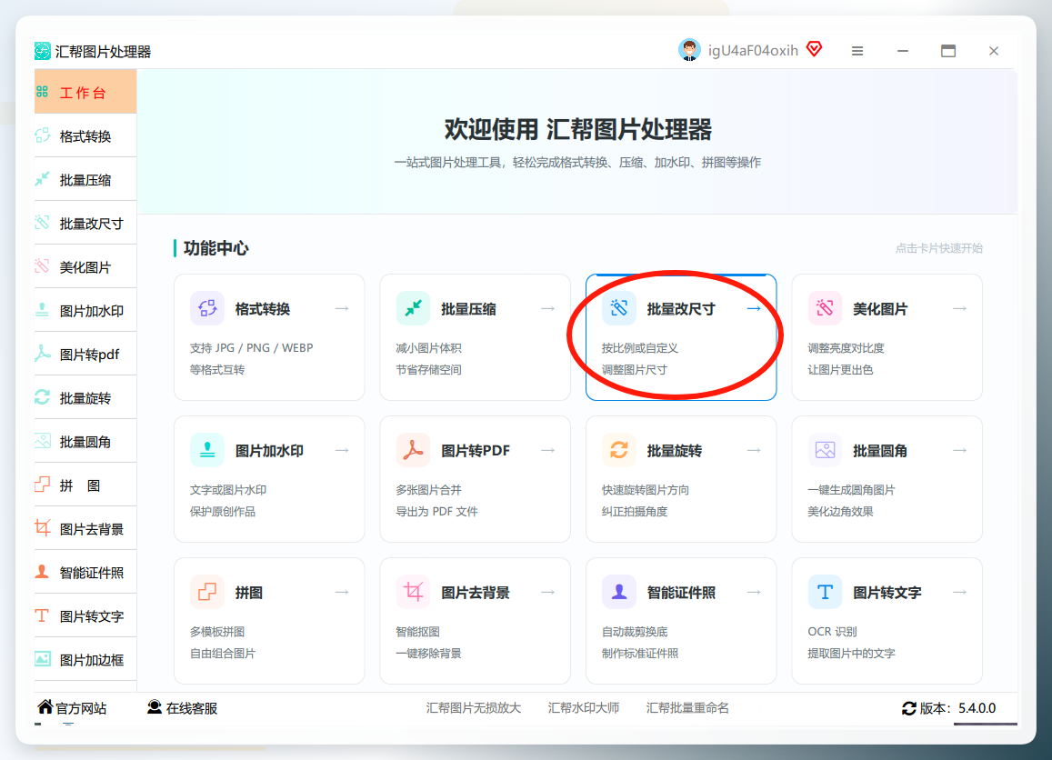Viewport: 1052px width, 760px height.
Task: Click the 批量旋转 card rotate icon
Action: (x=619, y=450)
